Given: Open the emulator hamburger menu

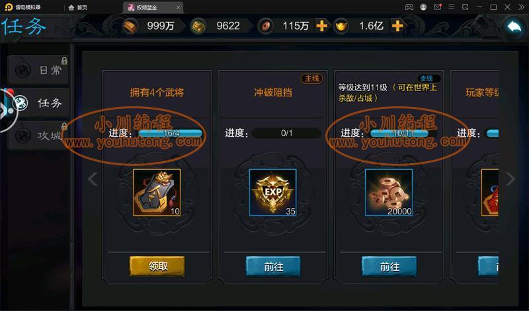Looking at the screenshot, I should (x=451, y=7).
